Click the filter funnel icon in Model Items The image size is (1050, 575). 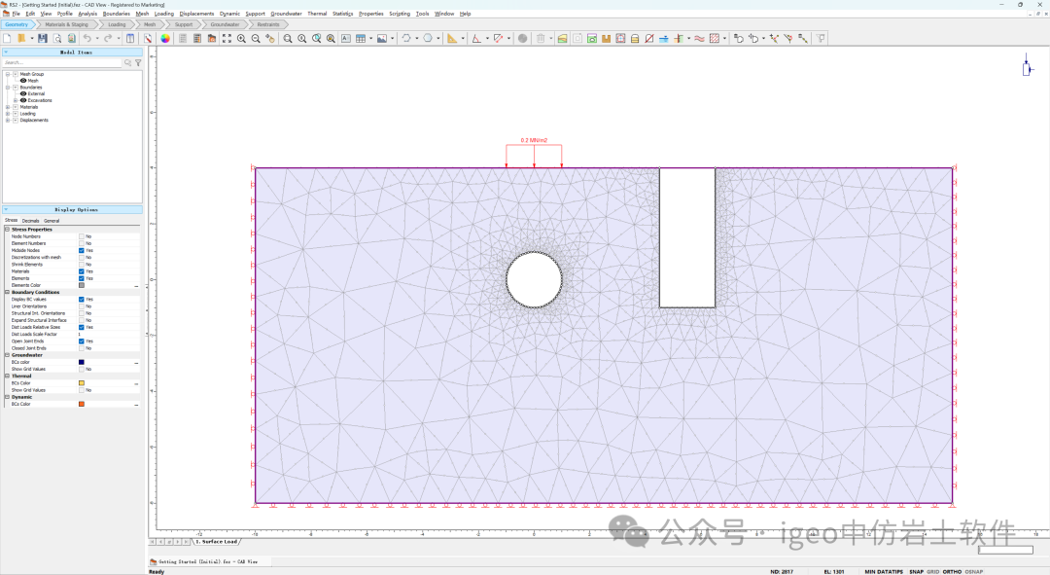click(x=138, y=62)
